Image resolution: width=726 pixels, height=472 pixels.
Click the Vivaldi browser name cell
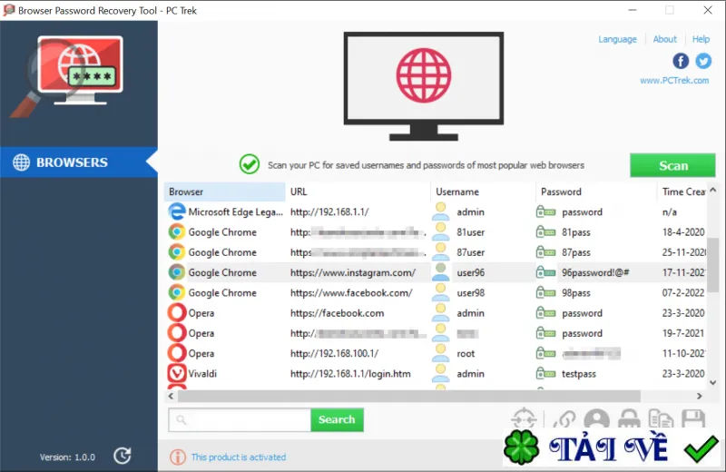[x=202, y=374]
